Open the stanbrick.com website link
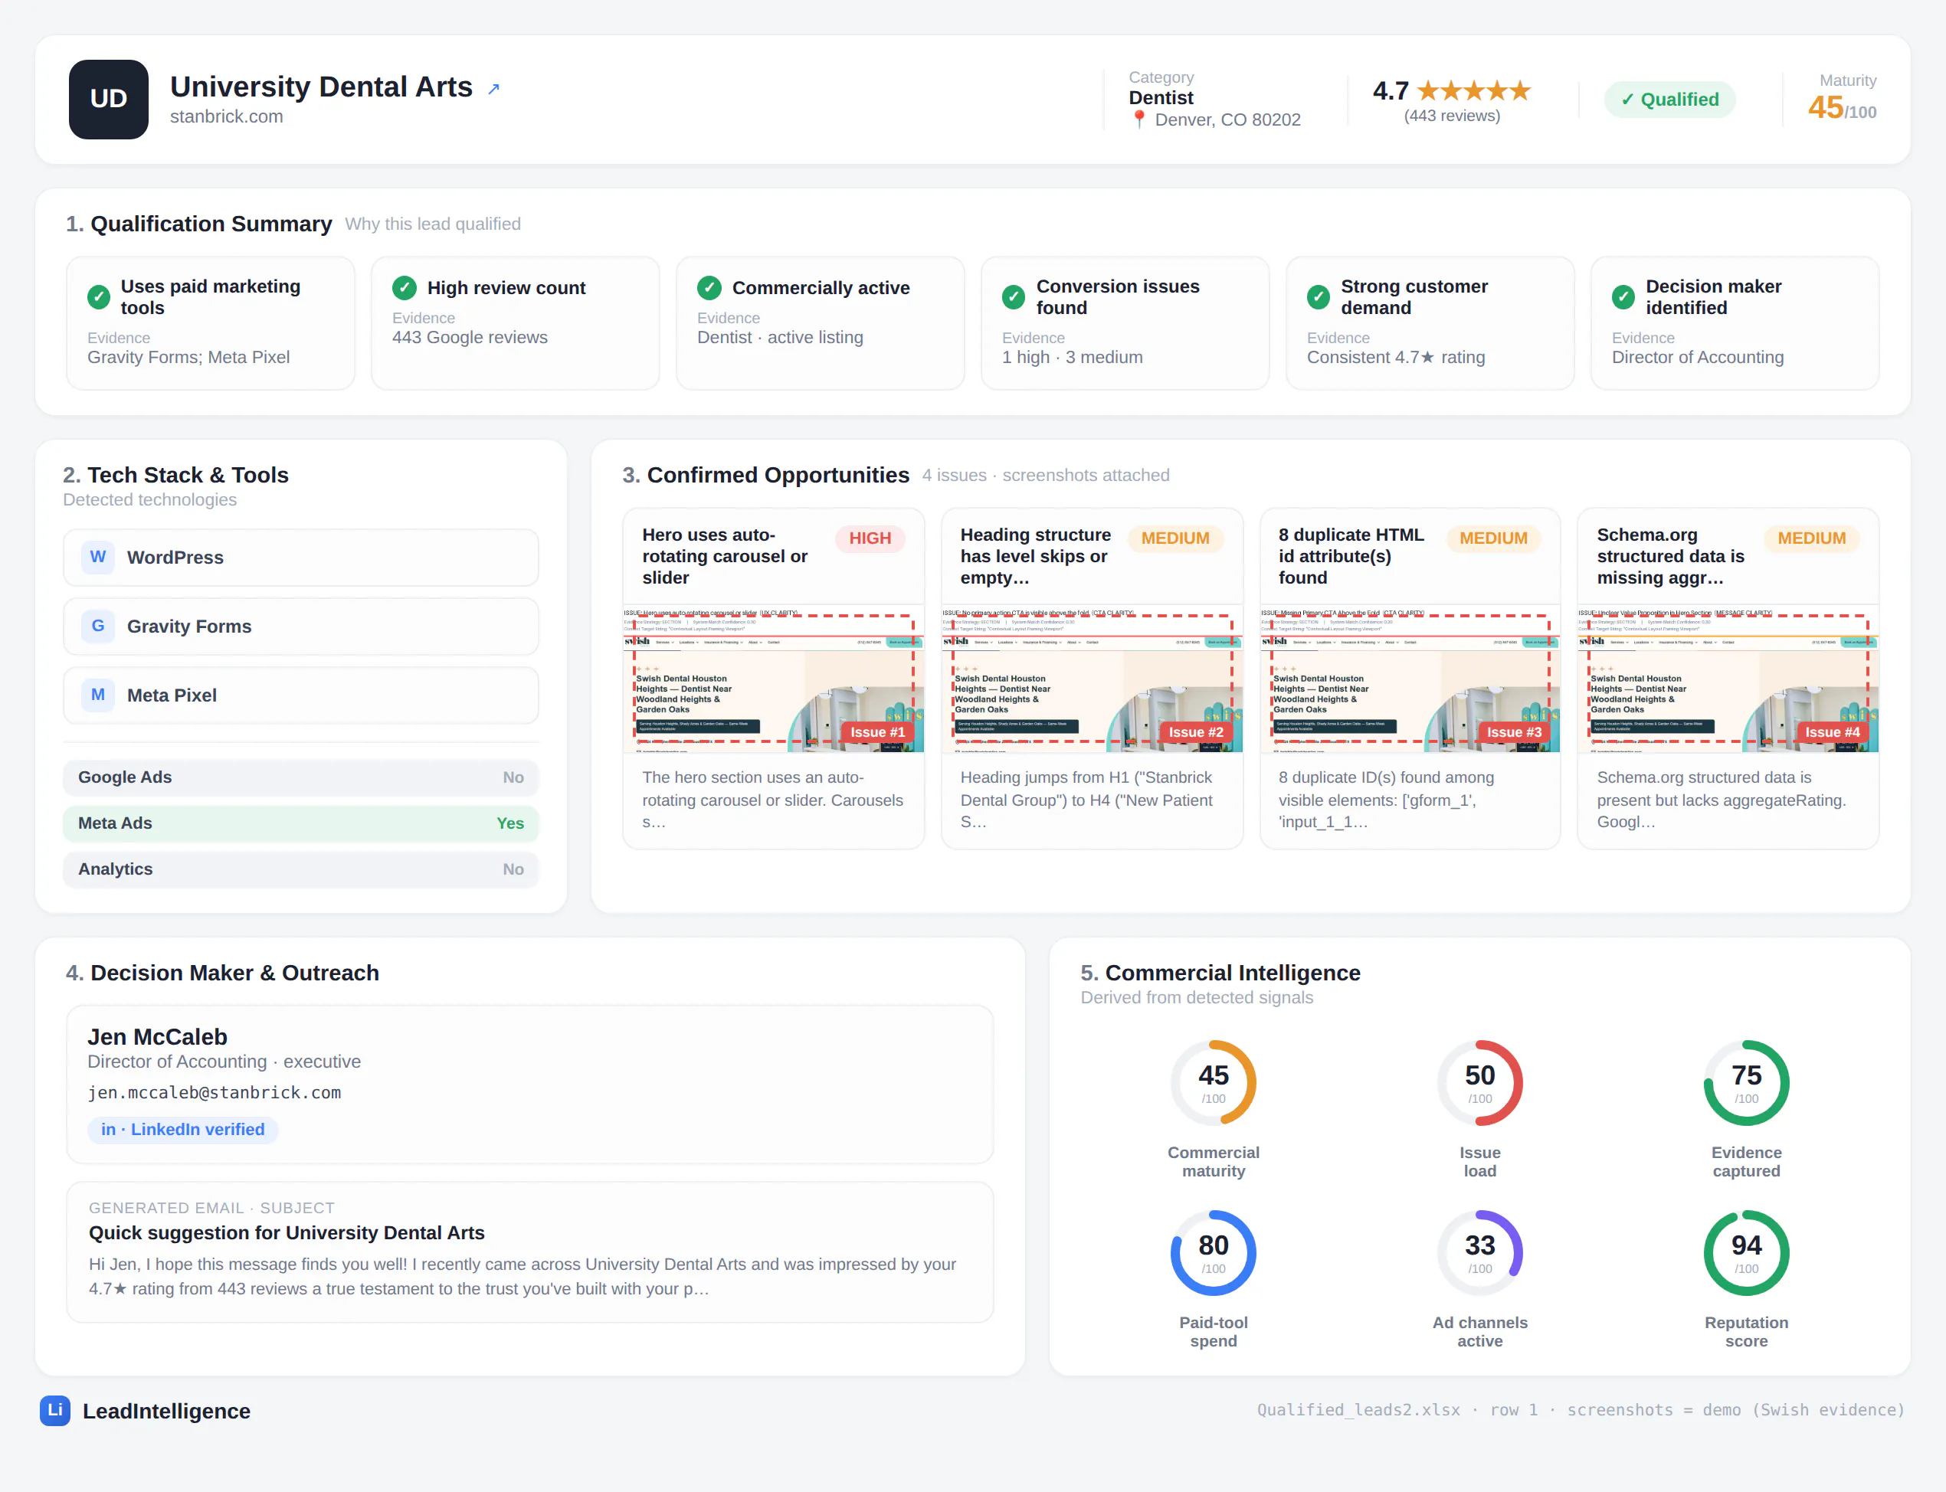The height and width of the screenshot is (1492, 1946). [x=227, y=116]
